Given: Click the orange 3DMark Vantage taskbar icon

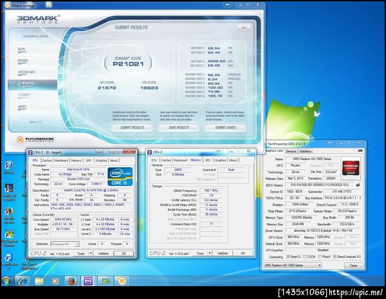Looking at the screenshot, I should point(122,281).
